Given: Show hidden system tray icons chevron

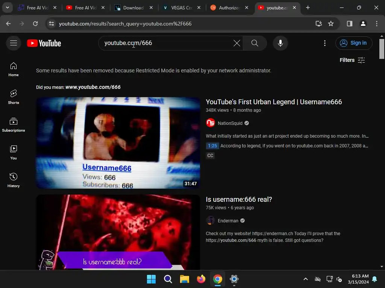Looking at the screenshot, I should coord(306,279).
